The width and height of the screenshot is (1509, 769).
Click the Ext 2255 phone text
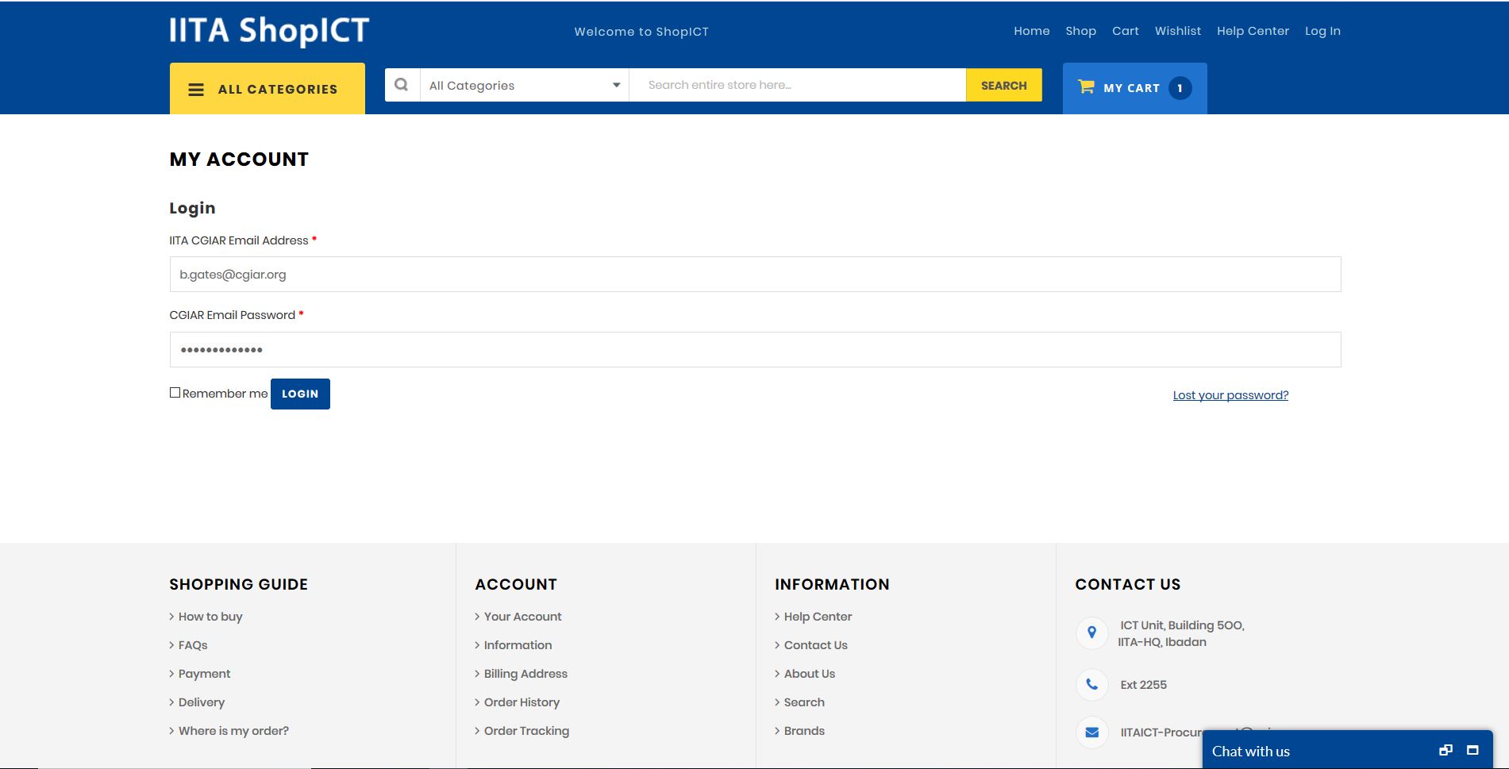click(x=1143, y=685)
